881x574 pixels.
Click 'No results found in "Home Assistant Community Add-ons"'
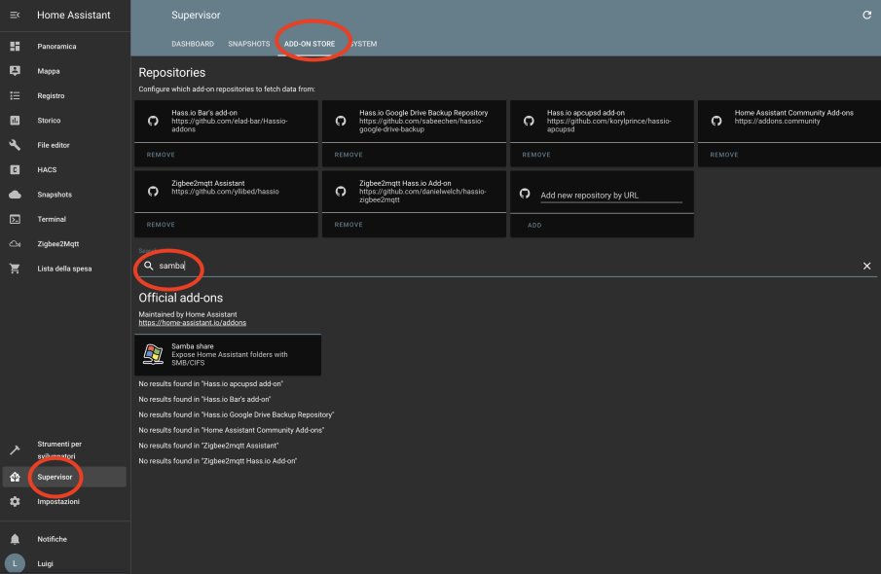[x=232, y=430]
